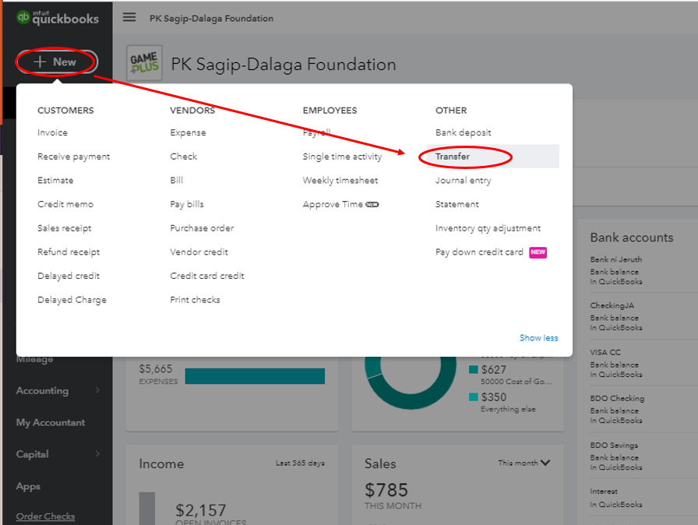Open Journal entry
This screenshot has width=698, height=525.
tap(463, 180)
